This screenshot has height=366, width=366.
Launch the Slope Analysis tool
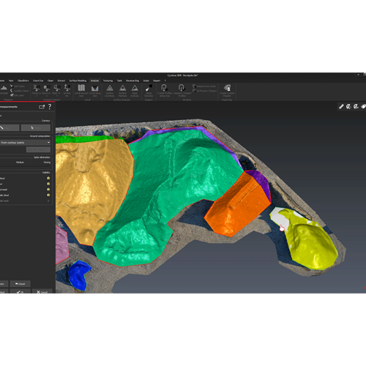coord(135,91)
